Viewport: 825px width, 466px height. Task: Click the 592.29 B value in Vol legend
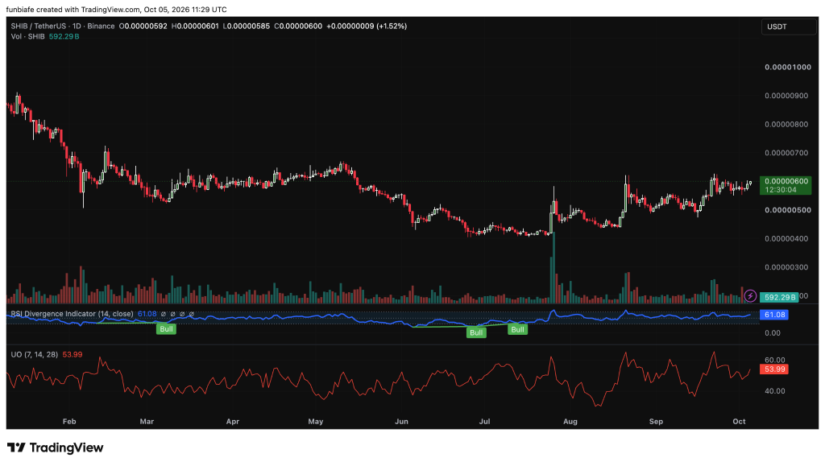coord(64,36)
